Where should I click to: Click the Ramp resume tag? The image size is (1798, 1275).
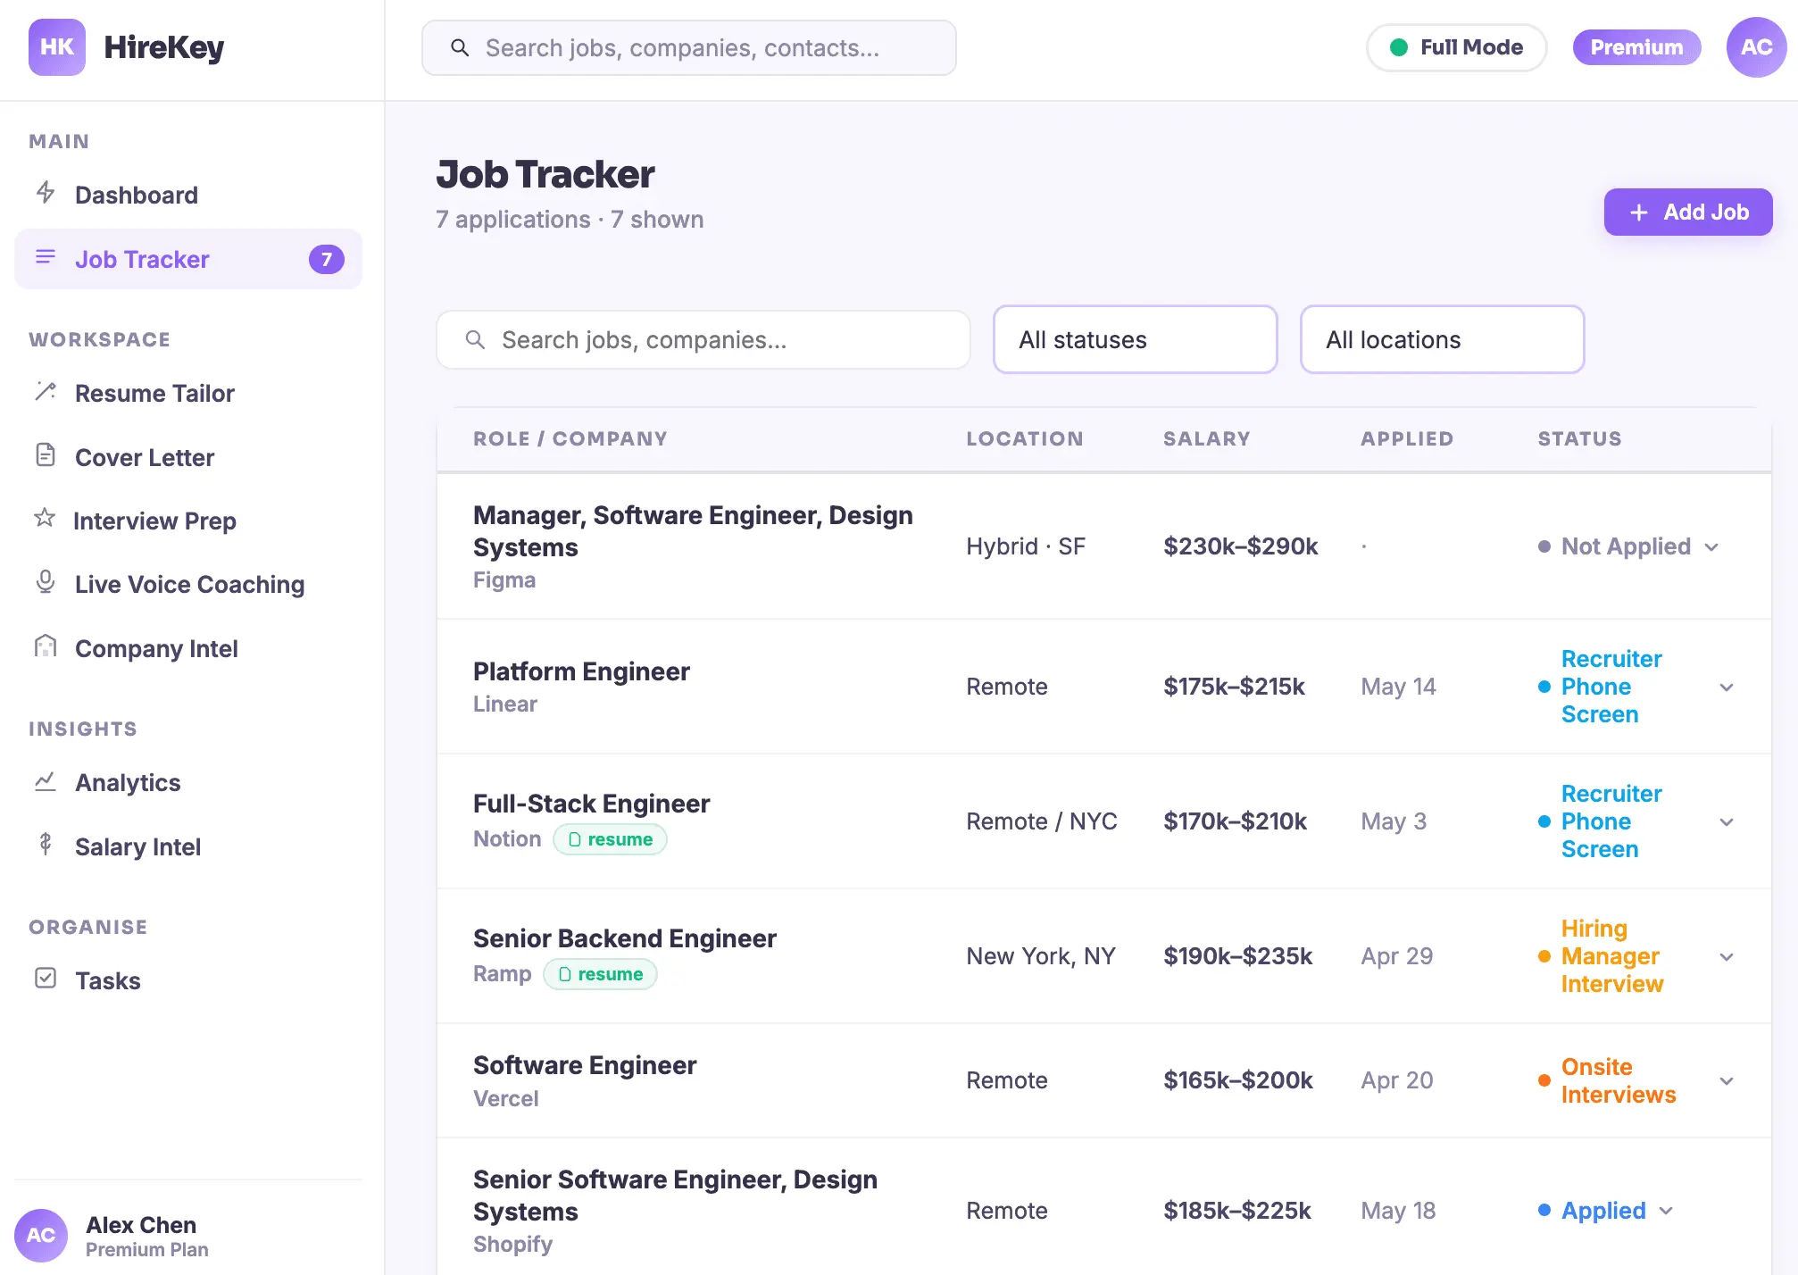(601, 974)
